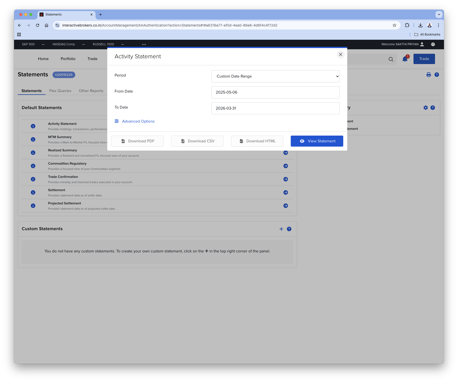Open the Period dropdown showing Custom Date Range
458x382 pixels.
point(275,76)
